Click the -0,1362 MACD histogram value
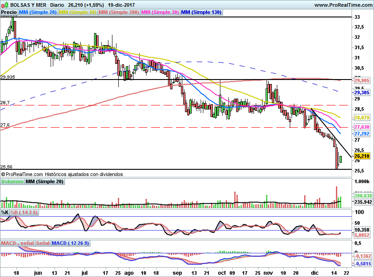Screen dimensions: 374x277 (x=362, y=256)
